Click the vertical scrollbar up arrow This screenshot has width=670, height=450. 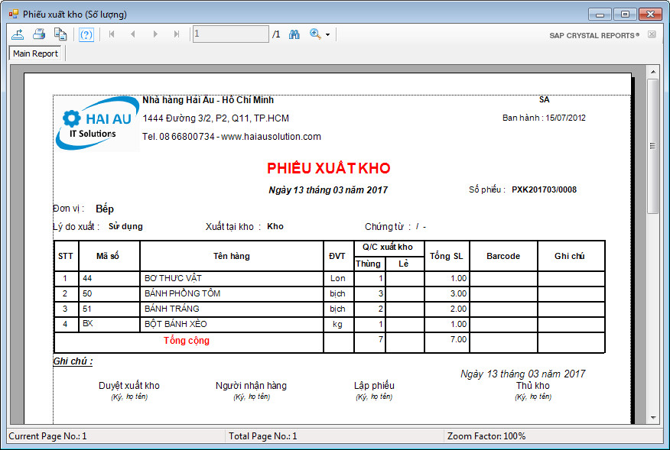click(652, 72)
